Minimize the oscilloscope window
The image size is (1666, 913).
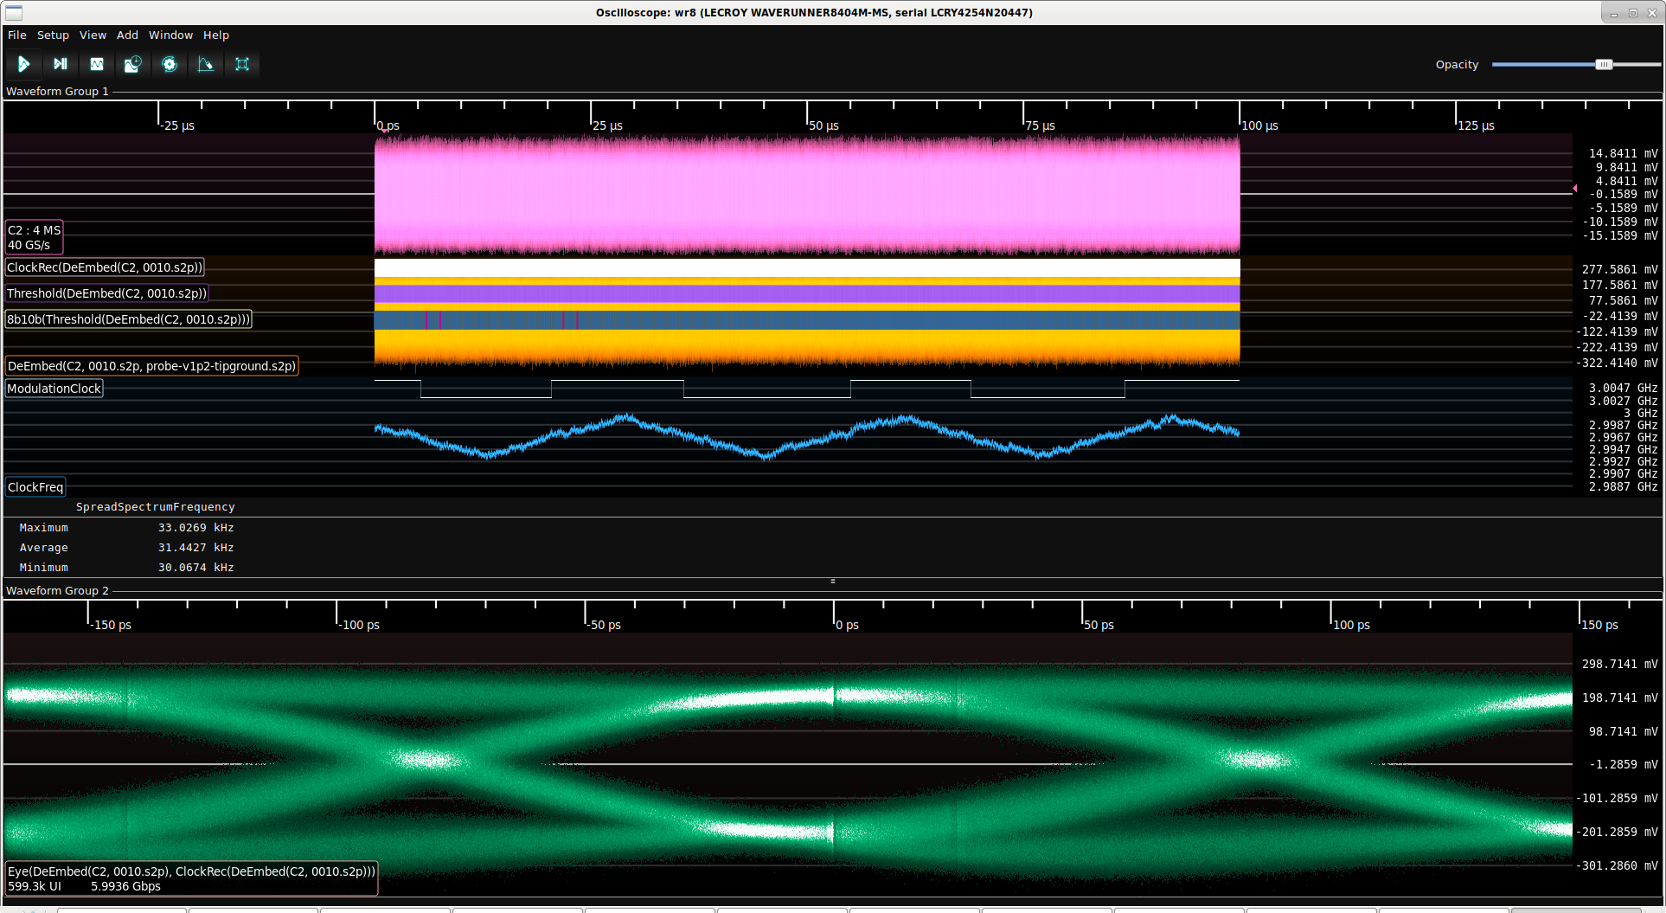pos(1614,13)
